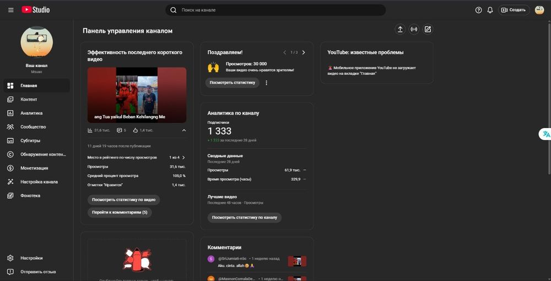Click the views bar chart icon (31,6 тыс.)

tap(90, 130)
